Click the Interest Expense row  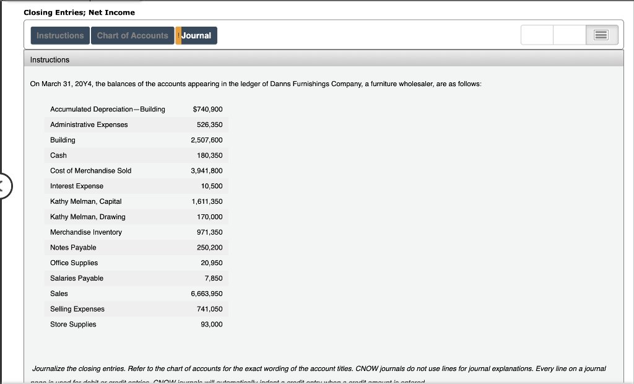(x=136, y=186)
